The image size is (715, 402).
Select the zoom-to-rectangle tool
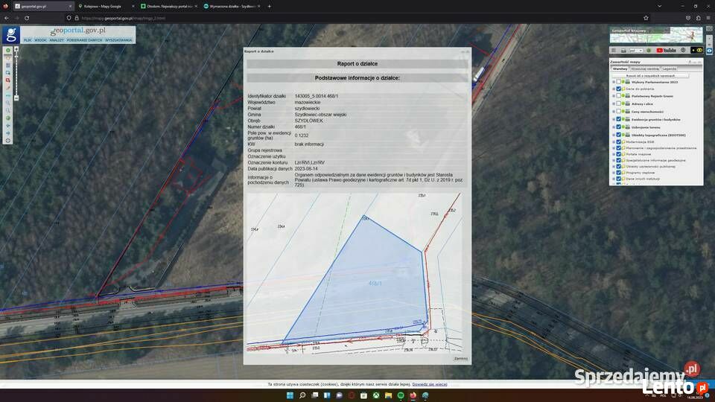point(7,73)
